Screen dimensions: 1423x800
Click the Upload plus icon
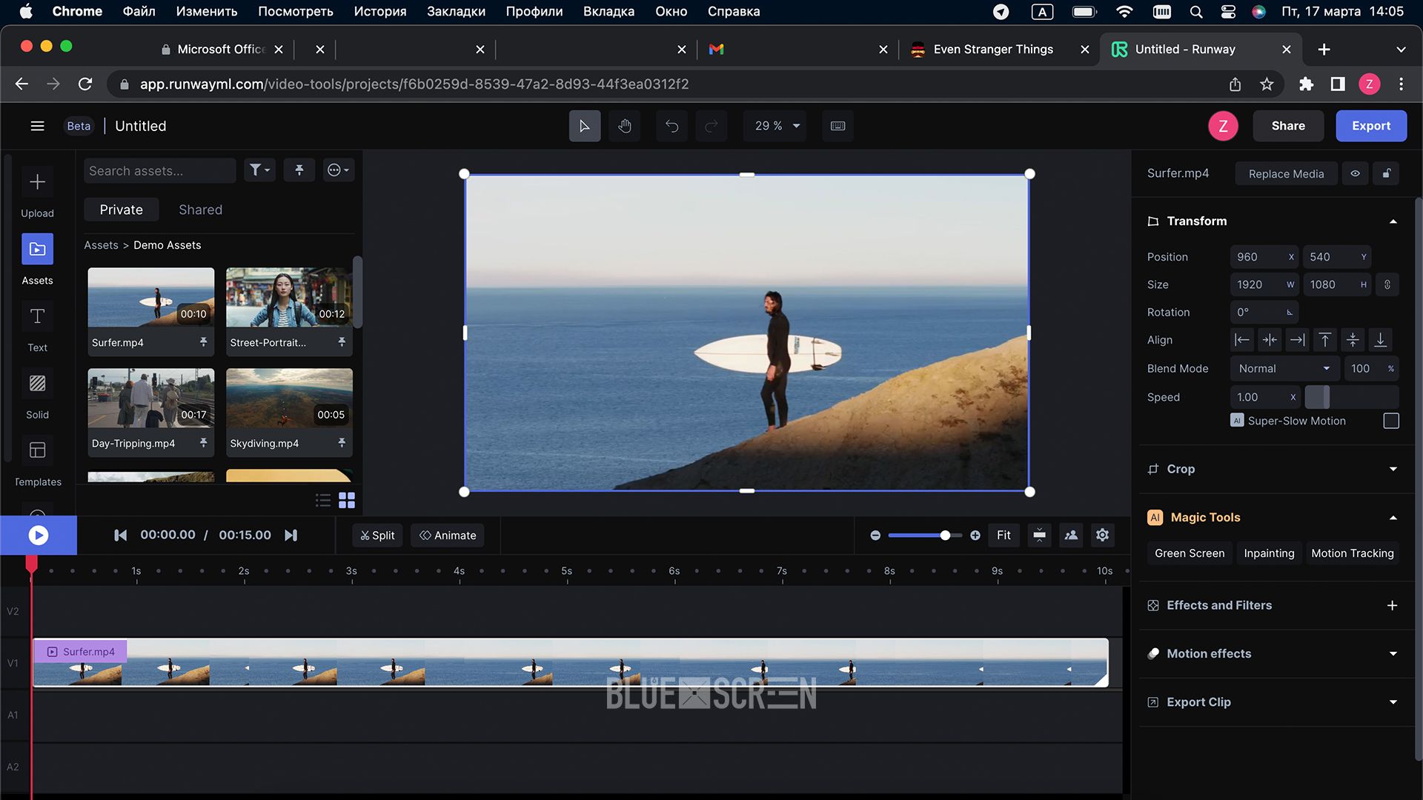pyautogui.click(x=37, y=182)
